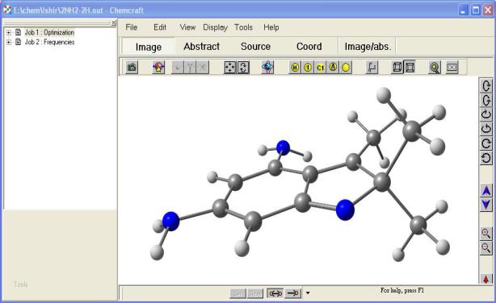Image resolution: width=496 pixels, height=303 pixels.
Task: Open the Display menu
Action: 215,27
